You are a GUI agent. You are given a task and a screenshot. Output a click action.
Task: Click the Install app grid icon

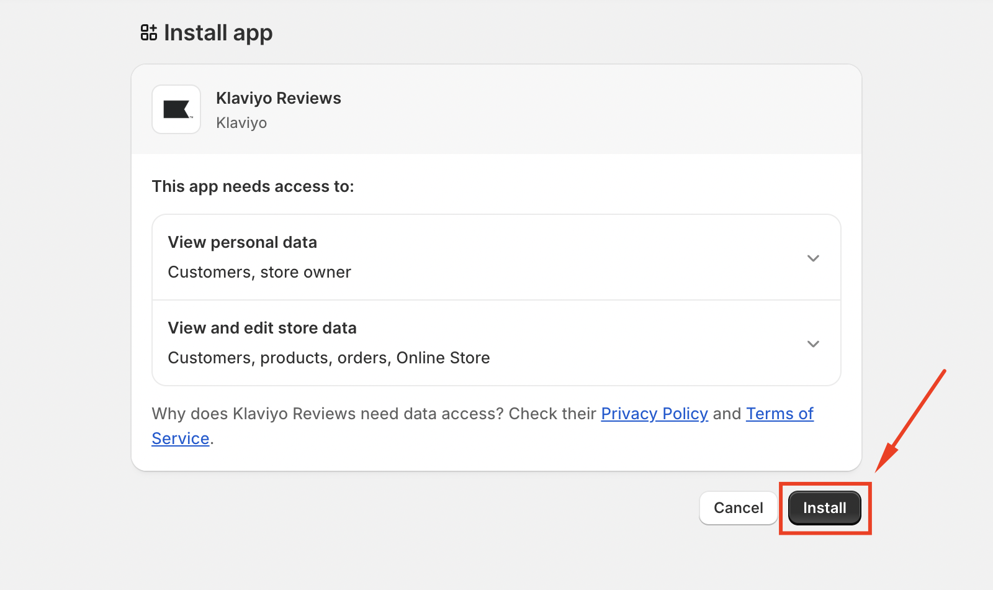coord(148,33)
